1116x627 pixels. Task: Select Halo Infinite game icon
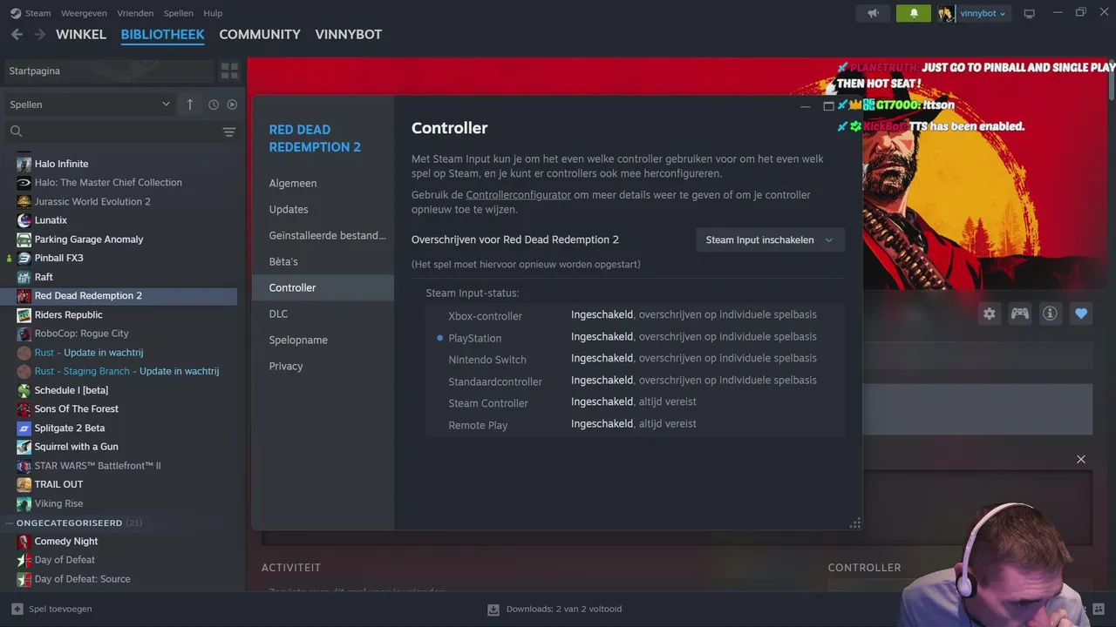point(24,164)
